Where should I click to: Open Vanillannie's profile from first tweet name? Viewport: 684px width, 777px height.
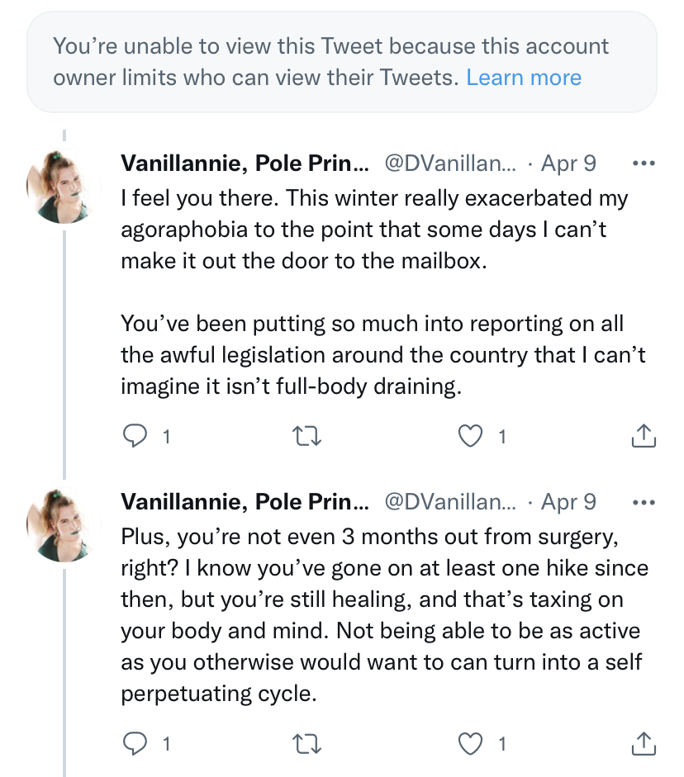pyautogui.click(x=245, y=163)
